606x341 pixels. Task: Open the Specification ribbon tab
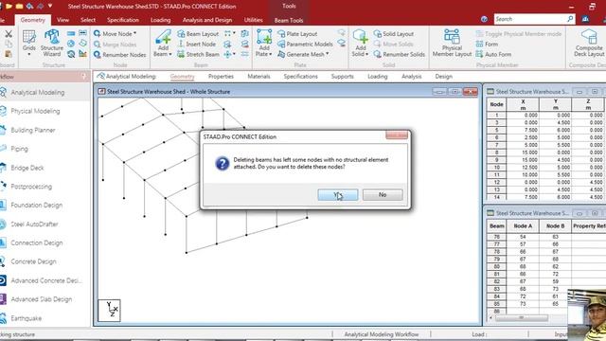coord(123,20)
